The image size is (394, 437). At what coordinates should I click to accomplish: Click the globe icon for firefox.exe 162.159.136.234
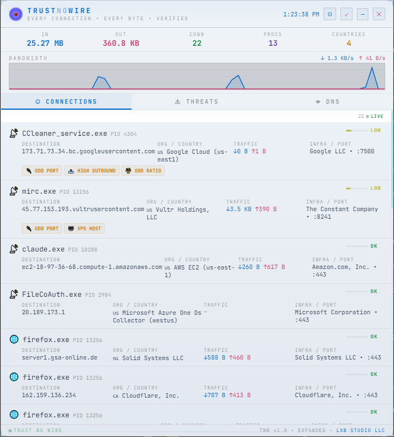[x=14, y=377]
